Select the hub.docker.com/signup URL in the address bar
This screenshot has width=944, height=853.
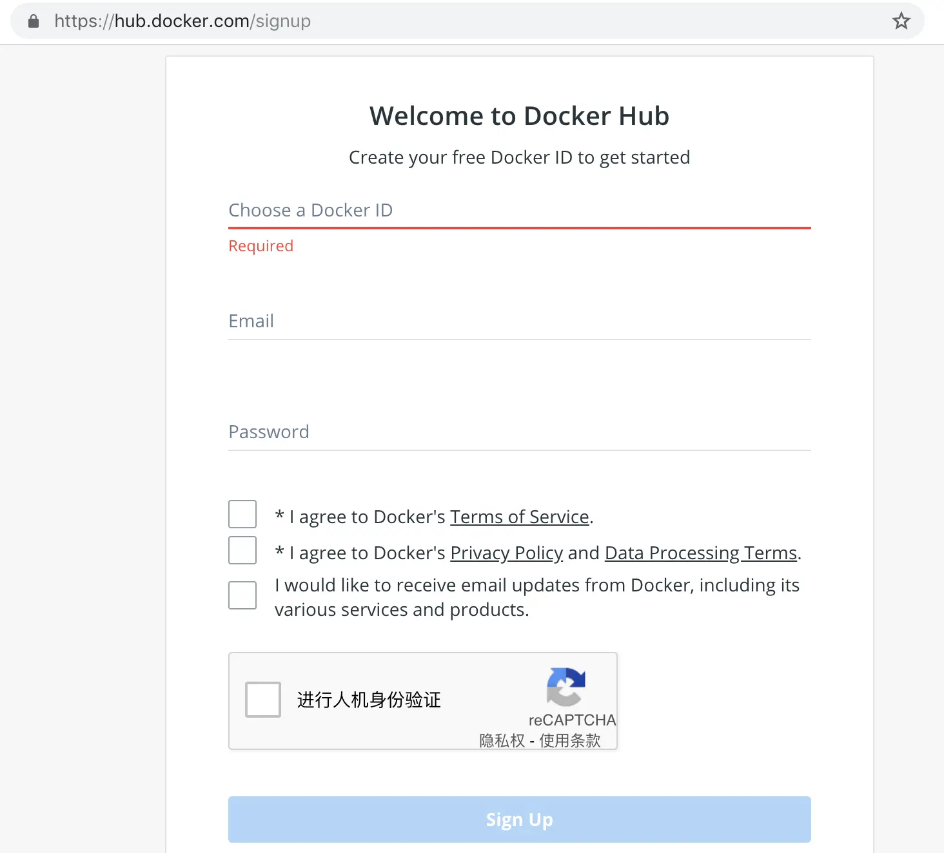[x=182, y=21]
